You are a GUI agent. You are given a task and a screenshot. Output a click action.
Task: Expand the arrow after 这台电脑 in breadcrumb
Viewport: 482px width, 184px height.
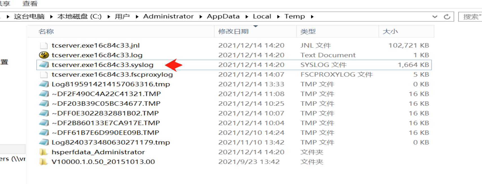point(51,17)
